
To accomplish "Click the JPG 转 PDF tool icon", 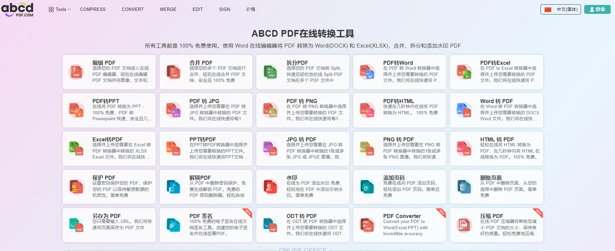I will coord(270,149).
